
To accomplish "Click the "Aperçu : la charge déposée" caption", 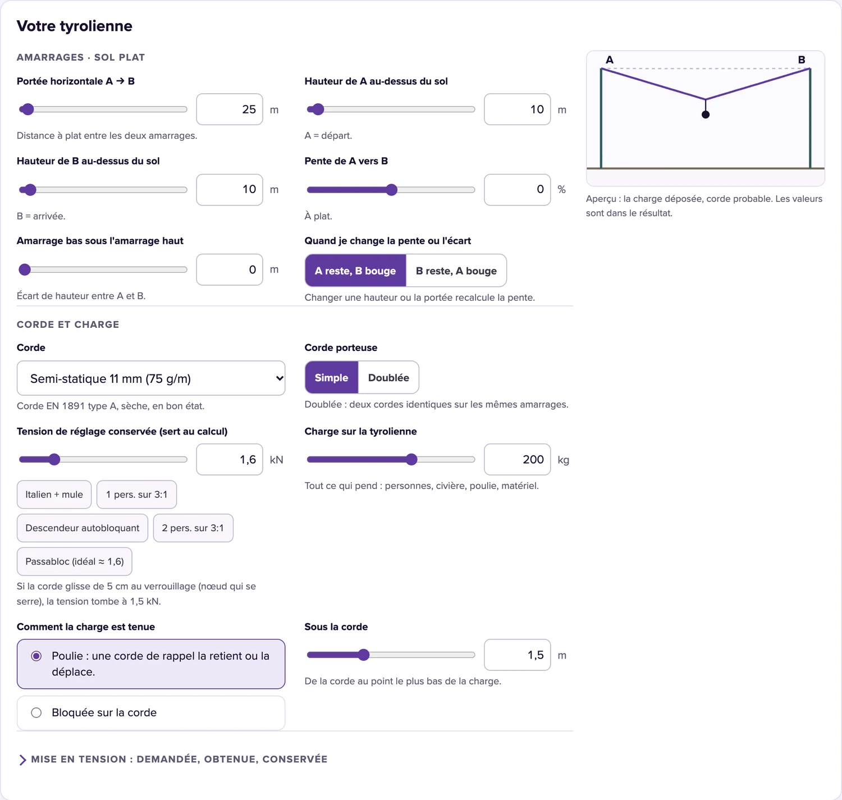I will [x=704, y=206].
